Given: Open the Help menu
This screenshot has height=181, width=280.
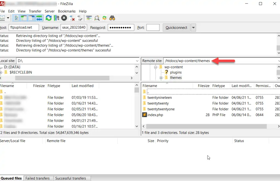Looking at the screenshot, I should tap(83, 11).
